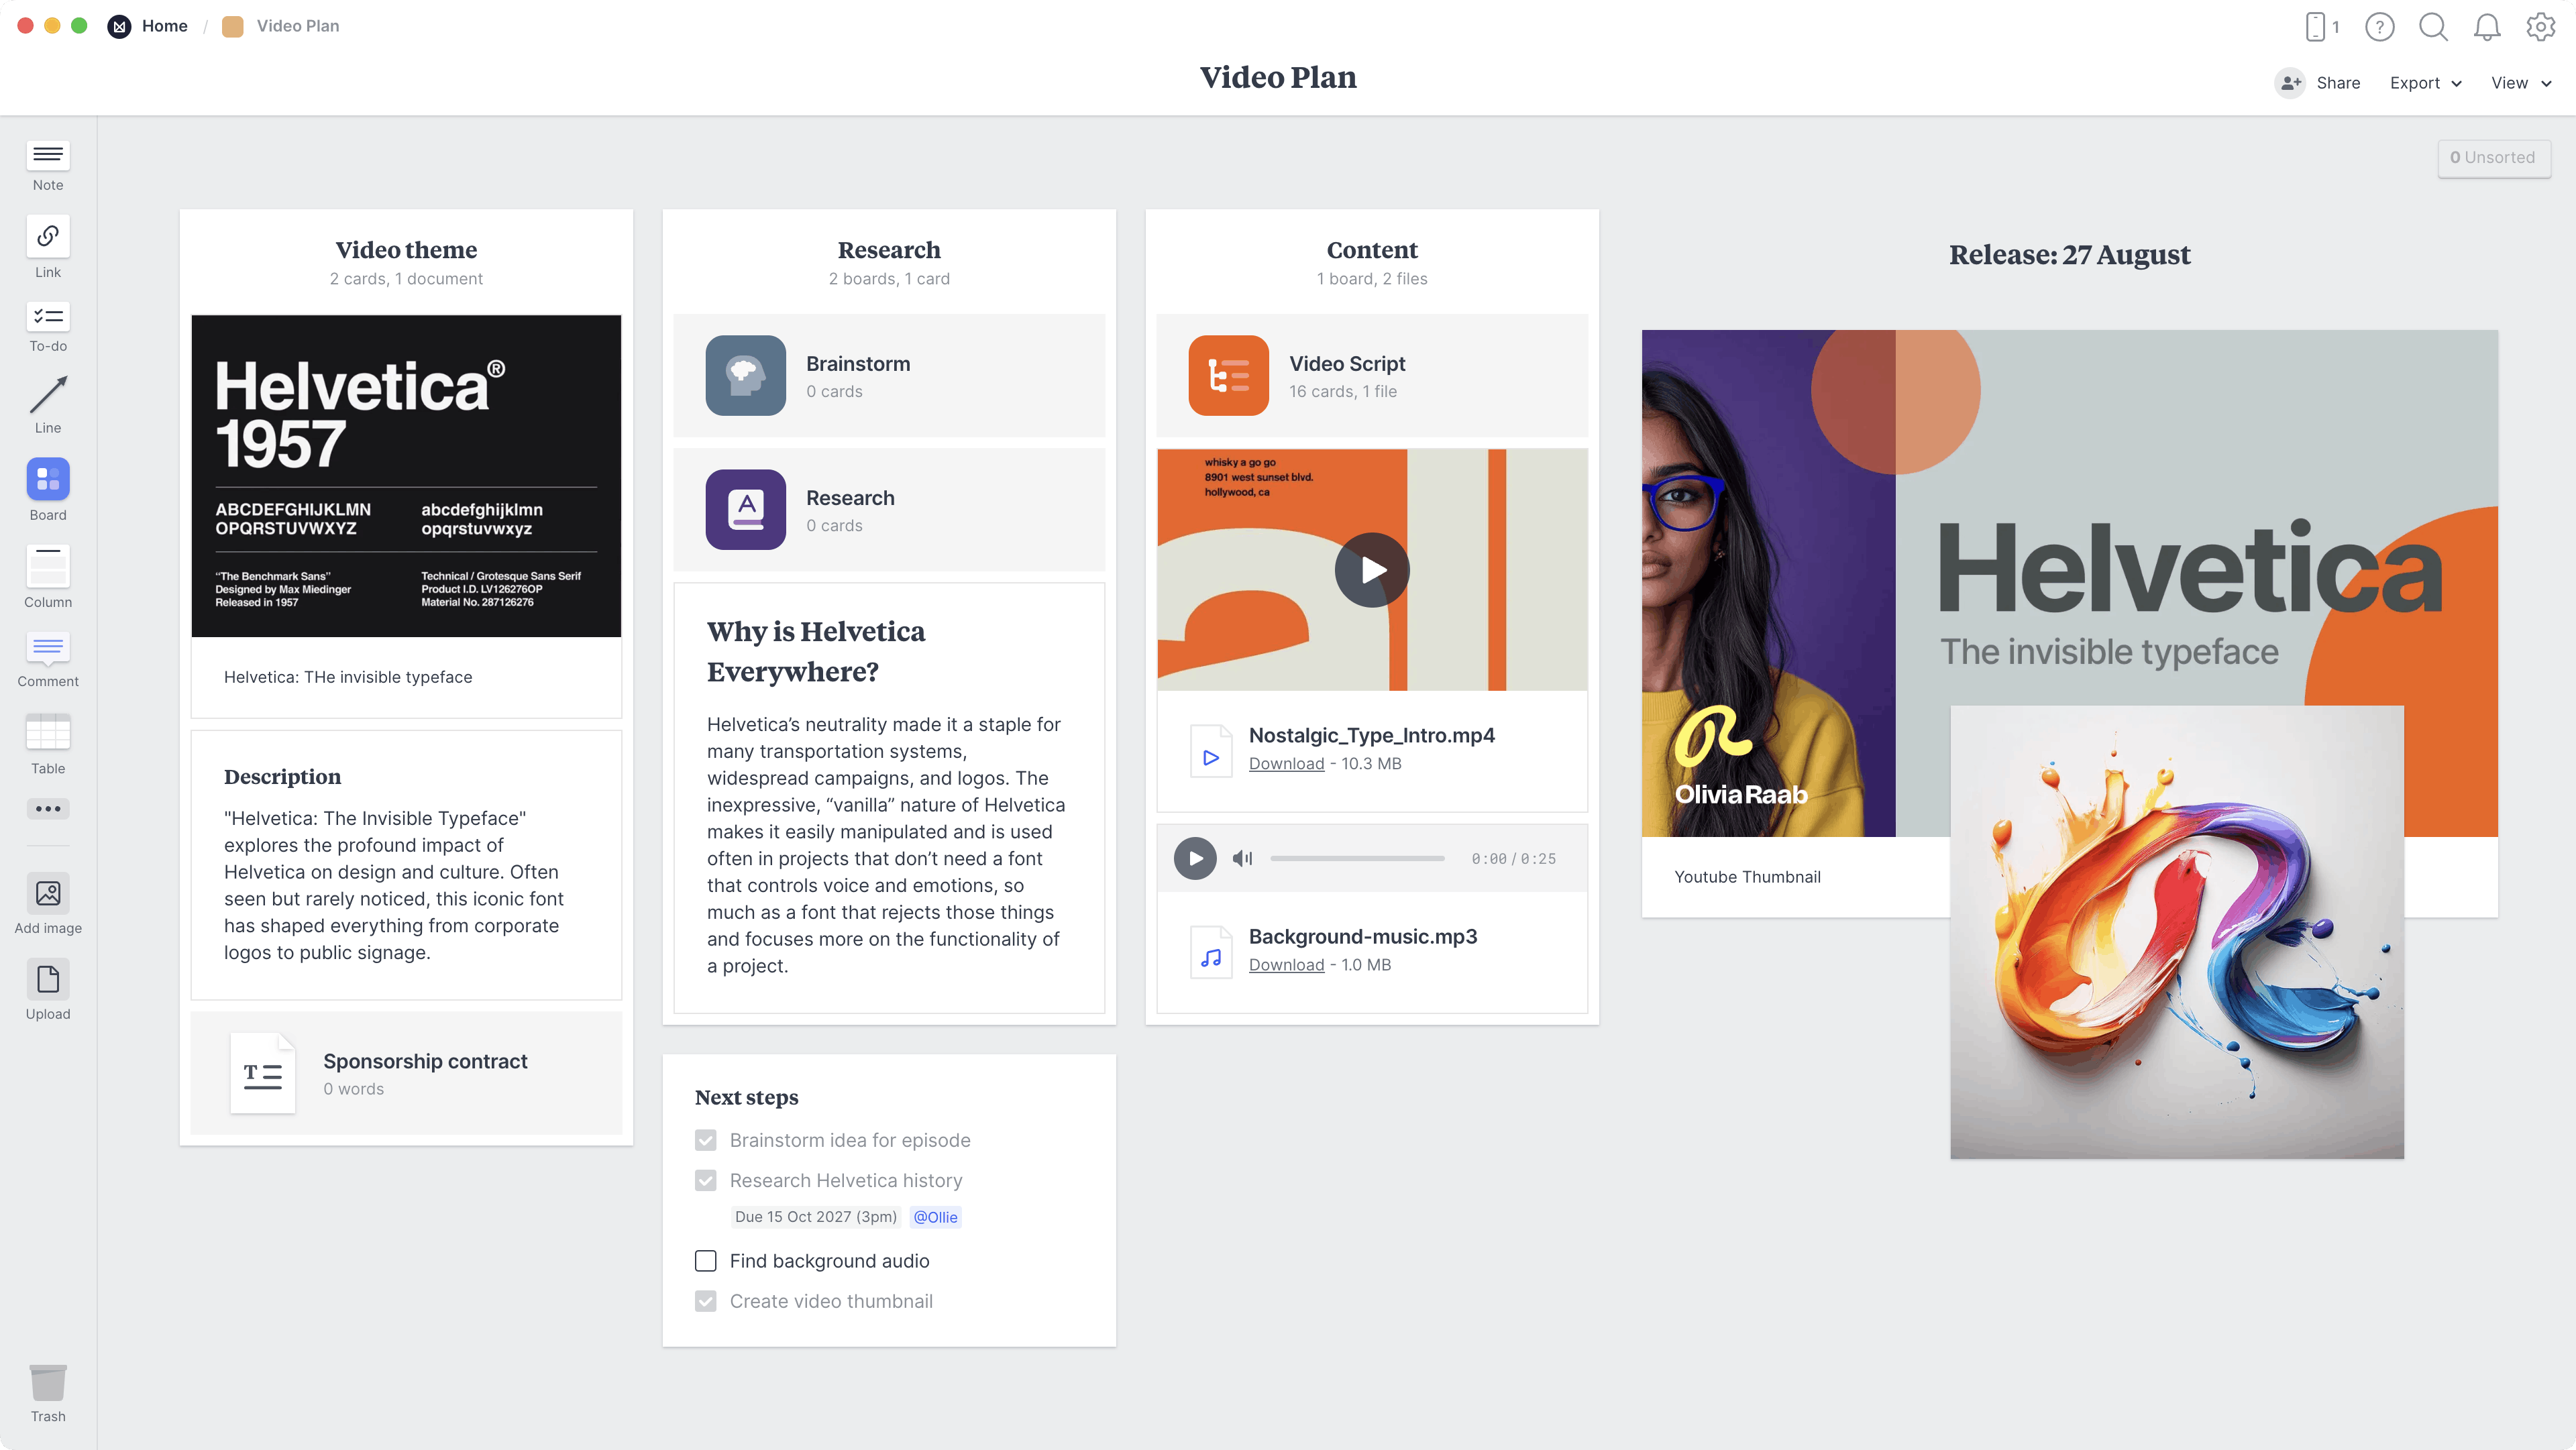Click the @Ollie mention tag
The image size is (2576, 1450).
935,1217
